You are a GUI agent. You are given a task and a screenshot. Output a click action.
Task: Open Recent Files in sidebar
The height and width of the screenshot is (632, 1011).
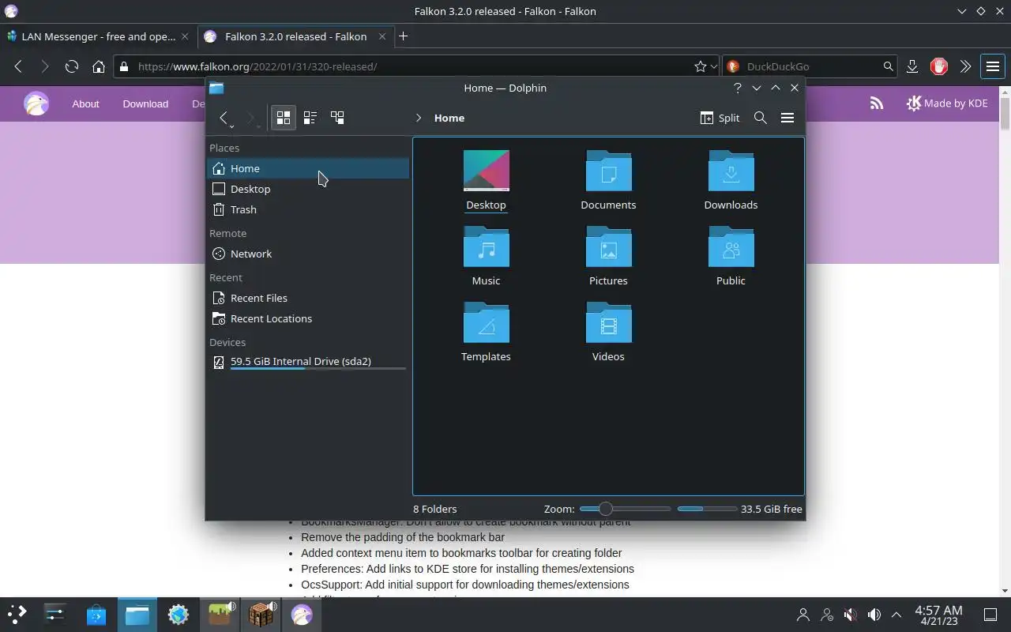pyautogui.click(x=308, y=298)
